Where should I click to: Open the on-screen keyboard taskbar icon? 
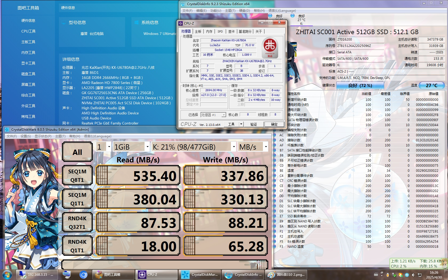[x=66, y=274]
